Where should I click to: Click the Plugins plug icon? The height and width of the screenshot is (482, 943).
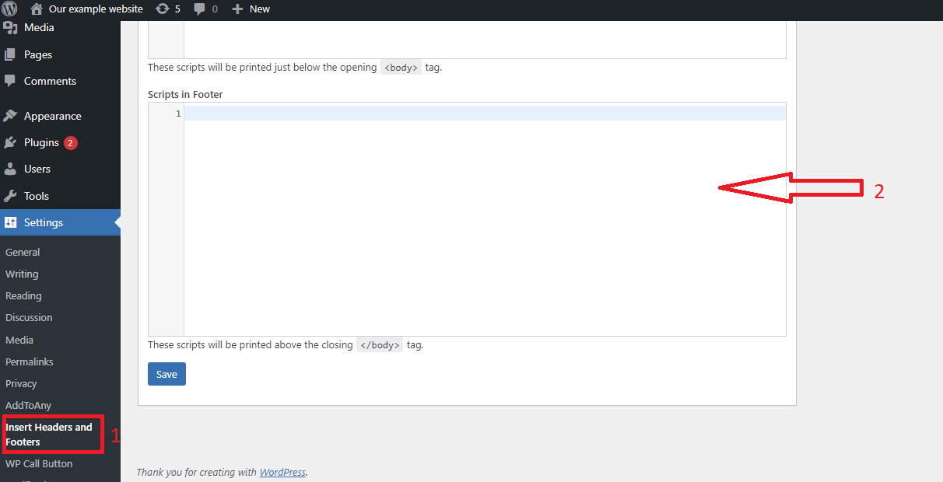click(10, 142)
